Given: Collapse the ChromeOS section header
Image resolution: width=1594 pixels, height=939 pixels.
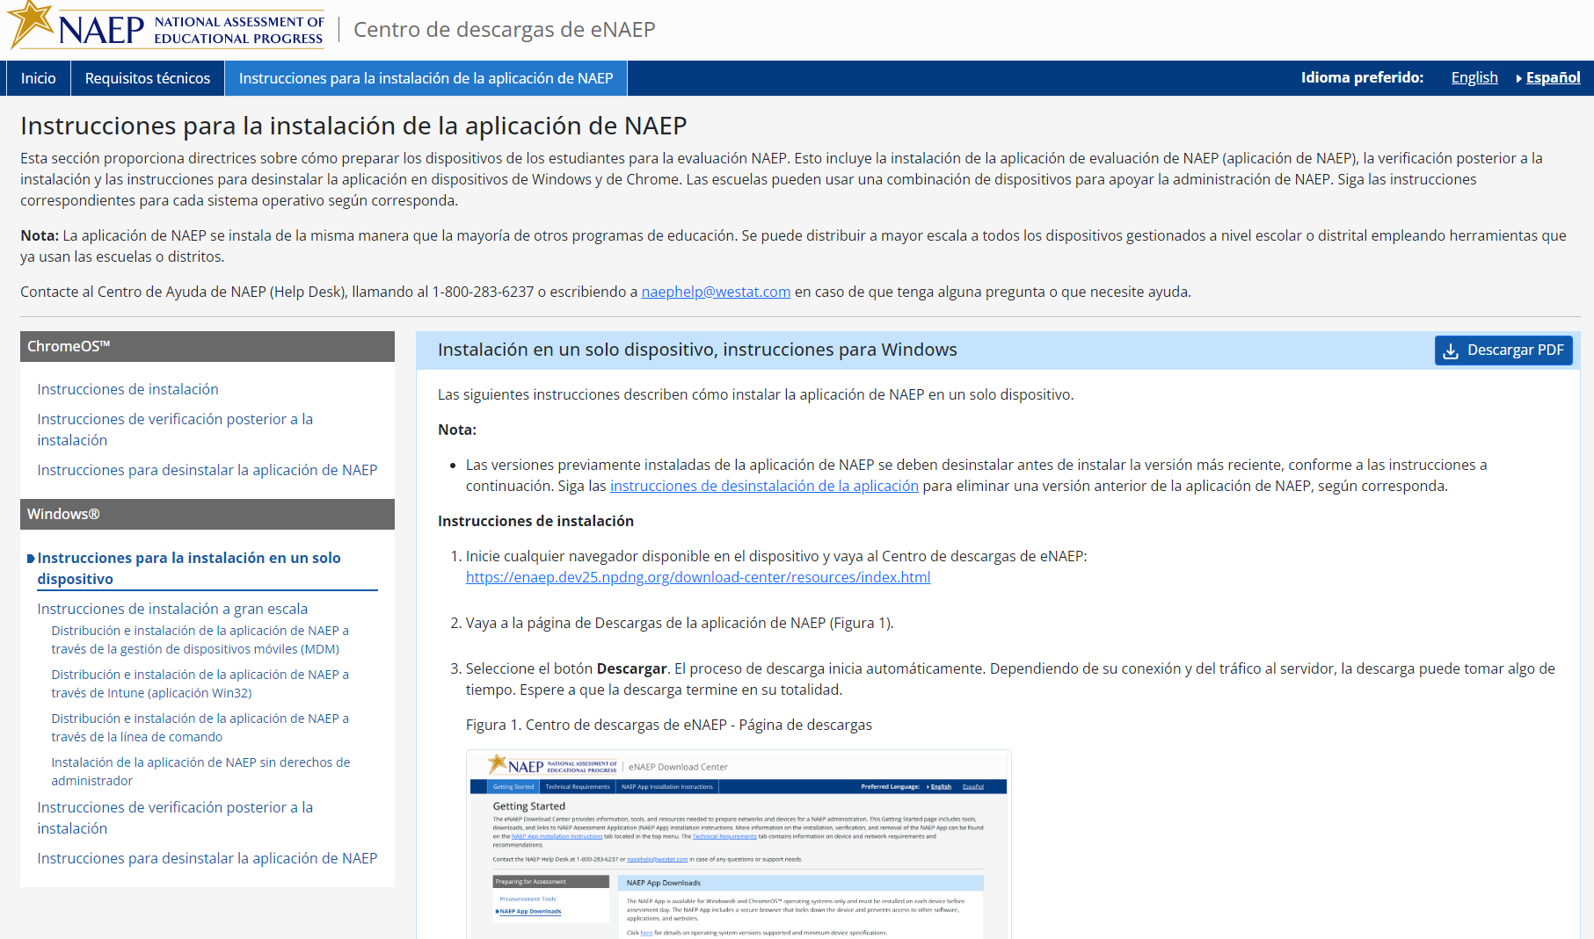Looking at the screenshot, I should tap(207, 346).
